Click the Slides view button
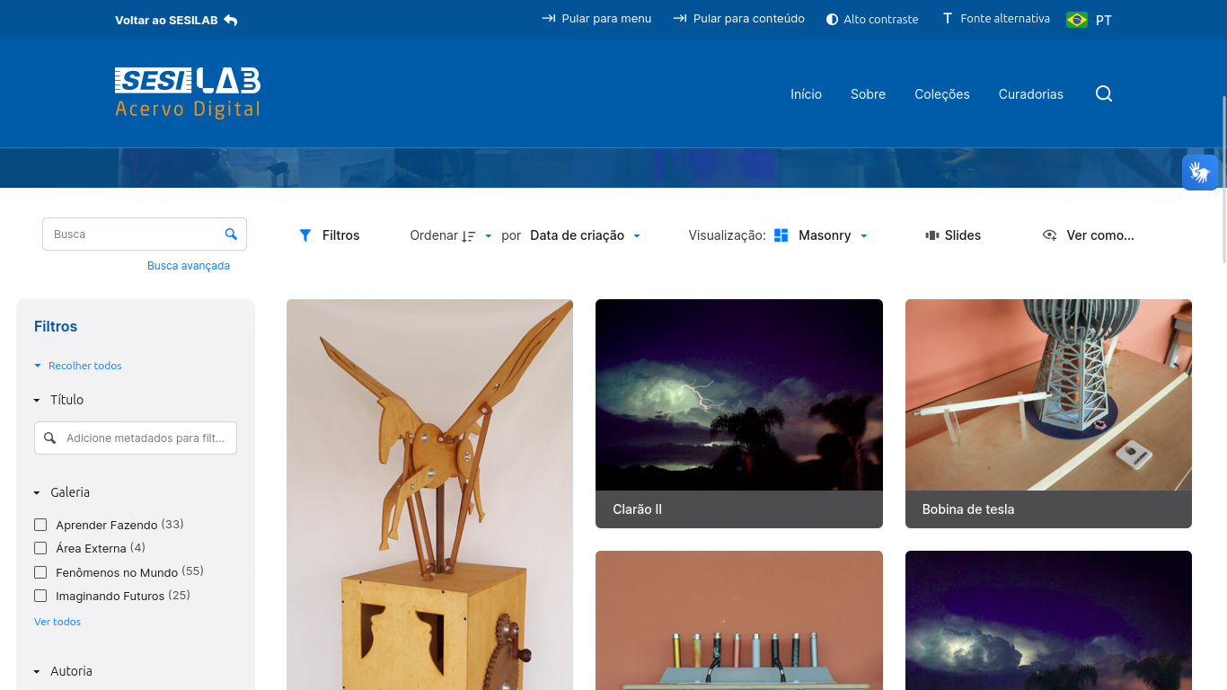 pyautogui.click(x=953, y=235)
